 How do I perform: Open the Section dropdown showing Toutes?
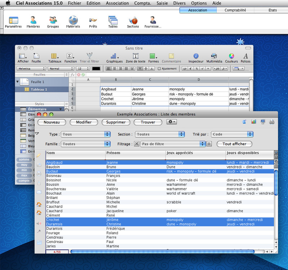pos(160,134)
